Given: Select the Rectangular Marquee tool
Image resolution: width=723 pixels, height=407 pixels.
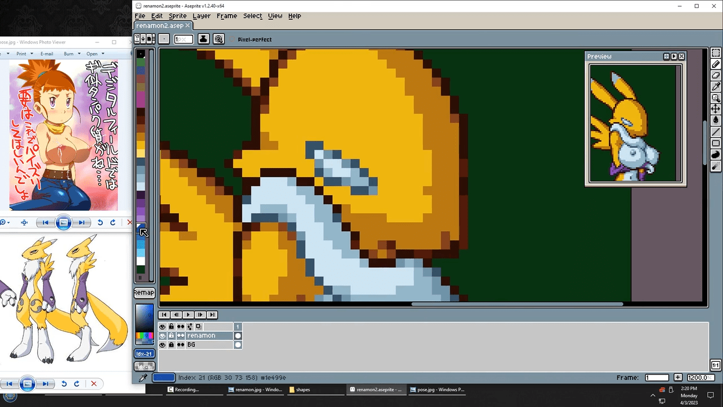Looking at the screenshot, I should tap(716, 53).
